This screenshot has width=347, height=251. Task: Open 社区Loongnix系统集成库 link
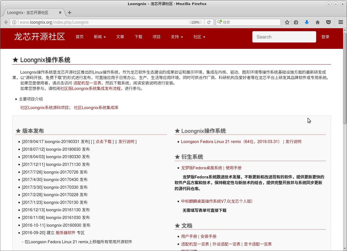96,108
